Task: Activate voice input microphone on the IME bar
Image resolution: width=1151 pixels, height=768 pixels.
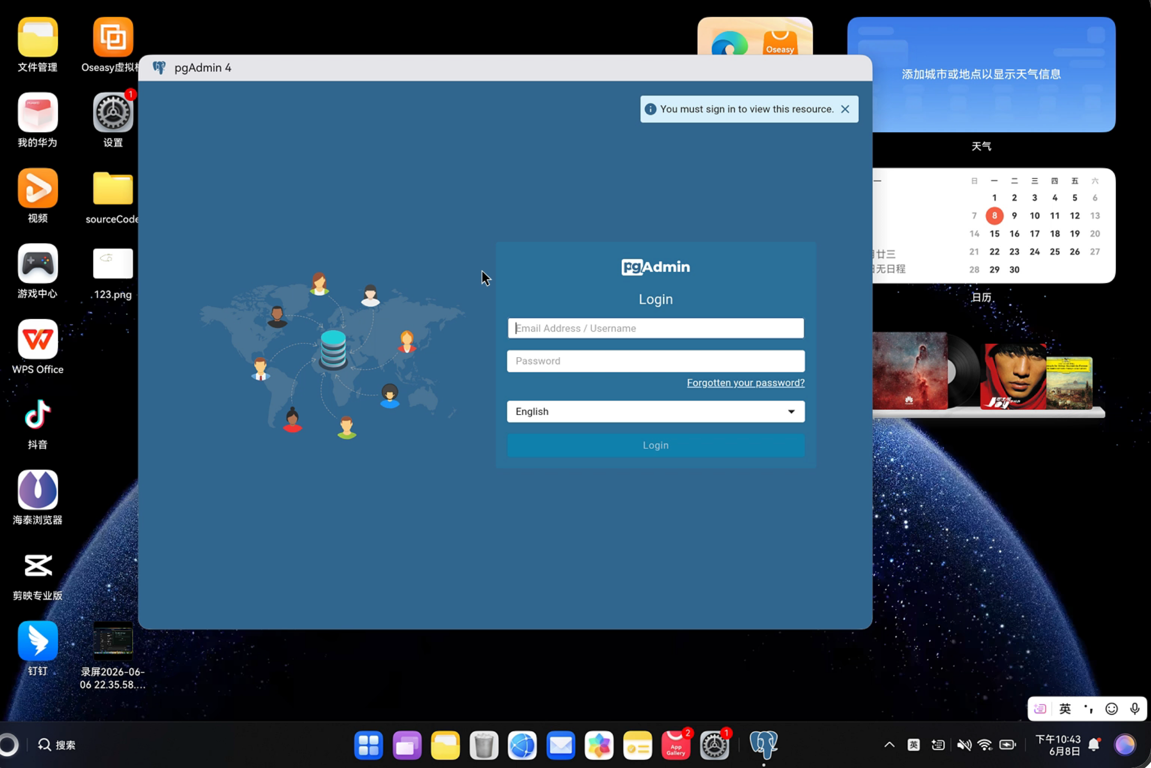Action: click(x=1135, y=709)
